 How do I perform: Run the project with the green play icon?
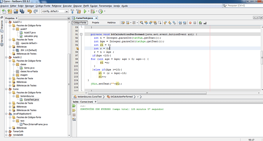85,11
